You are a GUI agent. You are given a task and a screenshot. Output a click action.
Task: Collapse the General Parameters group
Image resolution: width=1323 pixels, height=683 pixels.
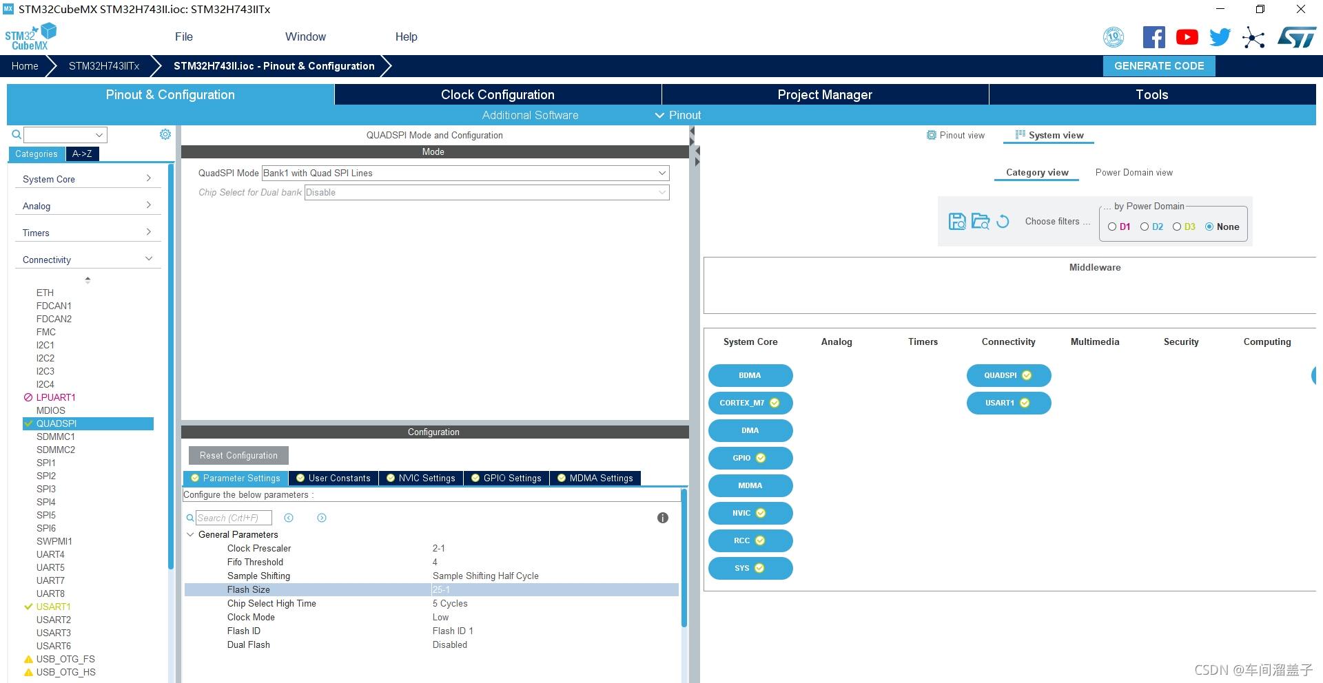[x=190, y=534]
